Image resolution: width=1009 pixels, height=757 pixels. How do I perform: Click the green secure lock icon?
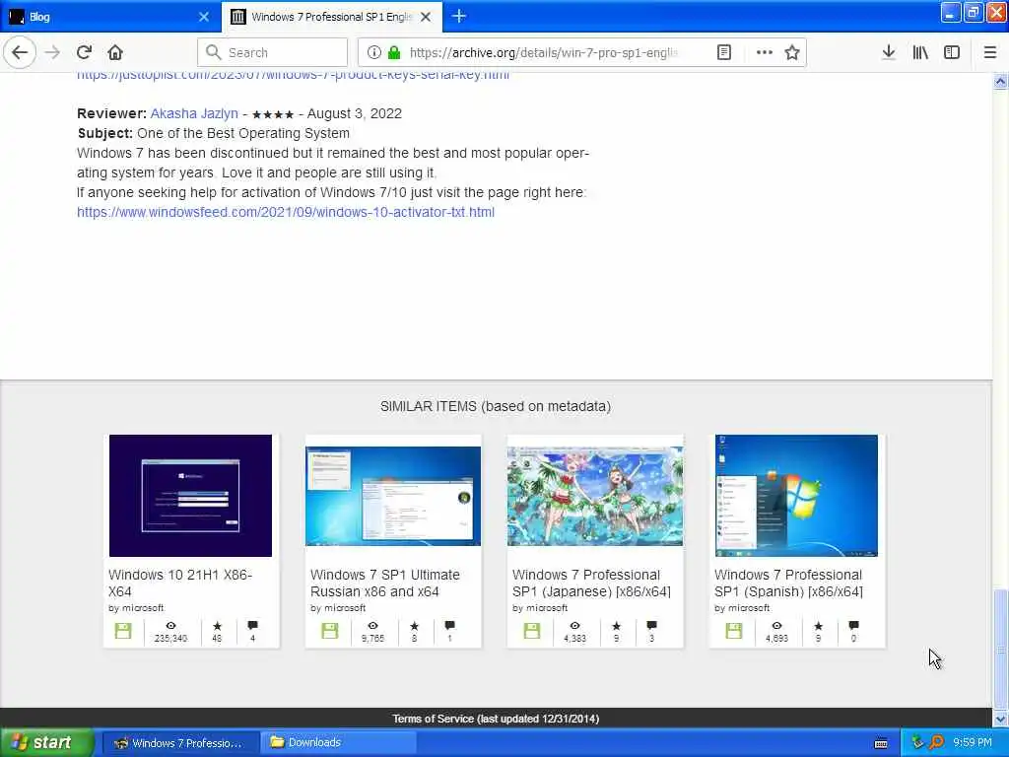click(x=394, y=52)
